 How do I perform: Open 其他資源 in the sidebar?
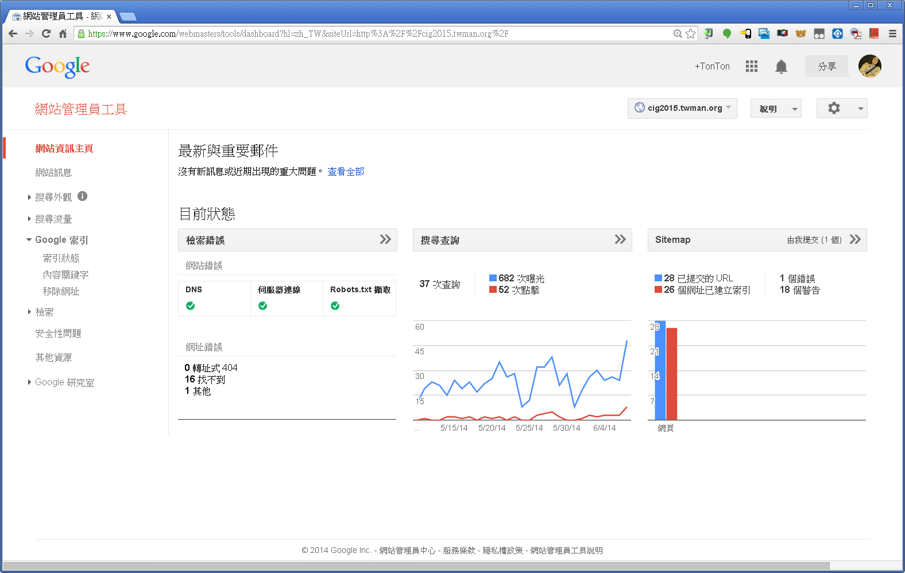[53, 357]
